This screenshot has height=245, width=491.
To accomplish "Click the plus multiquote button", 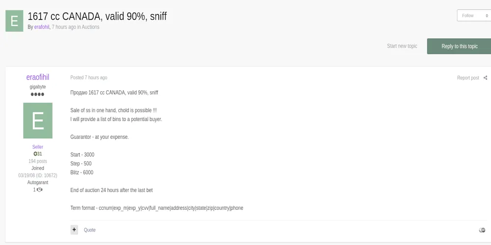I will point(74,229).
